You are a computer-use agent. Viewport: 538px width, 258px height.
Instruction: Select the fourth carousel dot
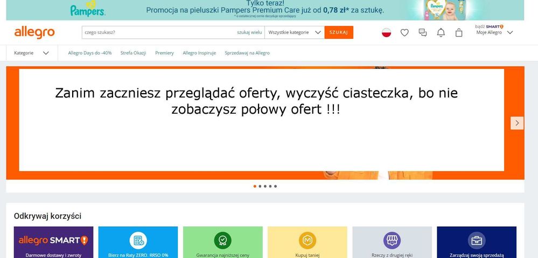coord(270,186)
